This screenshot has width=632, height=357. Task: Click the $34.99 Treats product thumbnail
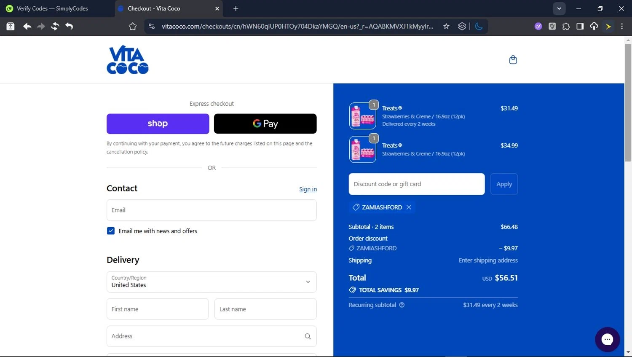coord(363,149)
